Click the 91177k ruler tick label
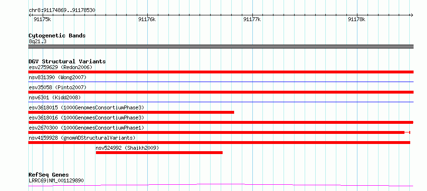Viewport: 427px width, 191px height. click(x=251, y=19)
